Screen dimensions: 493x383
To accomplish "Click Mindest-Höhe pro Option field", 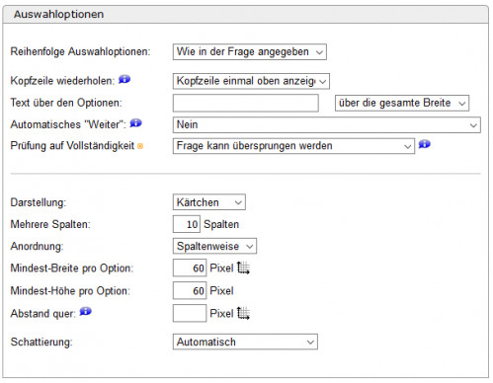I will coord(190,290).
